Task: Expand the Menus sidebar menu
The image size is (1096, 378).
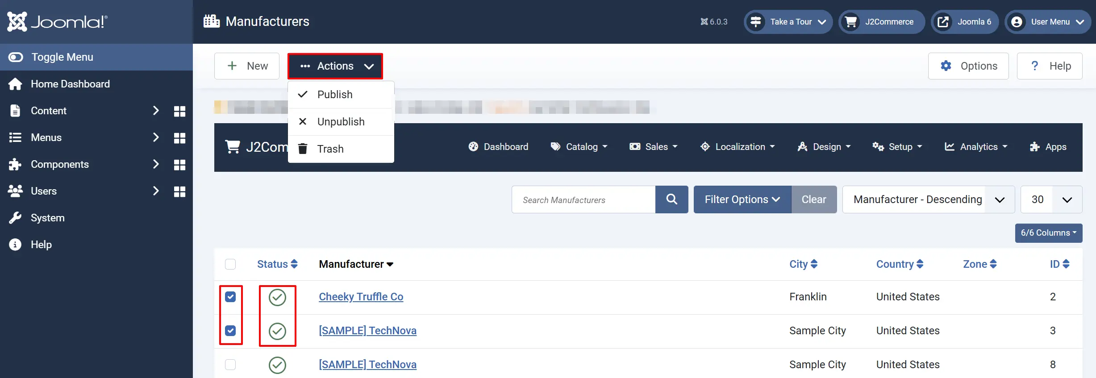Action: 156,137
